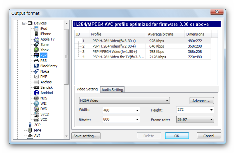Click the Apple TV icon
Viewport: 235px width, 153px height.
click(x=36, y=39)
